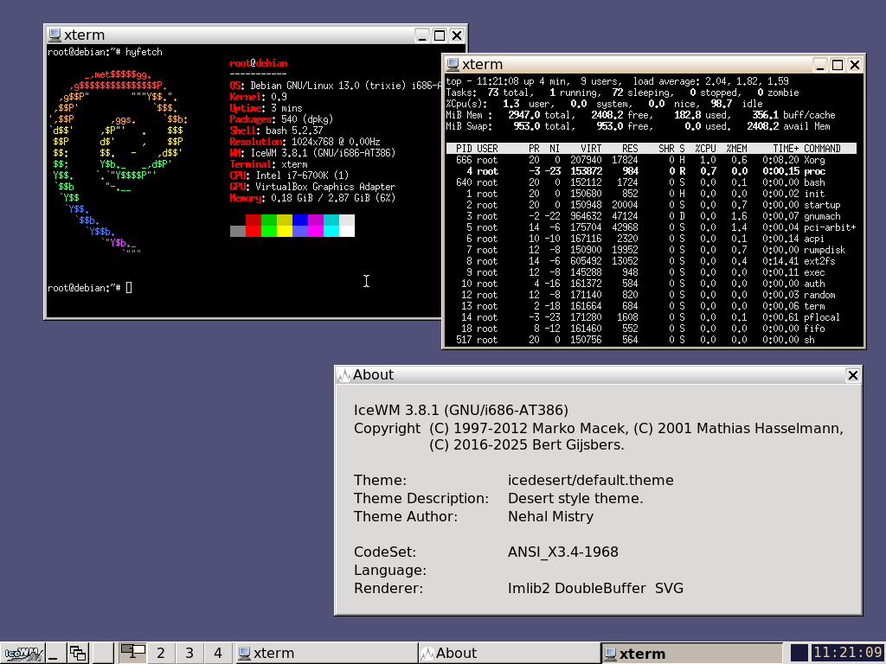Click the Tasks summary line in top
This screenshot has height=664, width=886.
pos(623,93)
